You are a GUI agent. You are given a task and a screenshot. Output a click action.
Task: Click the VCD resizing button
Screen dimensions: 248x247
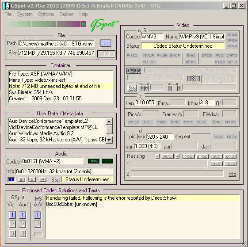[x=188, y=156]
